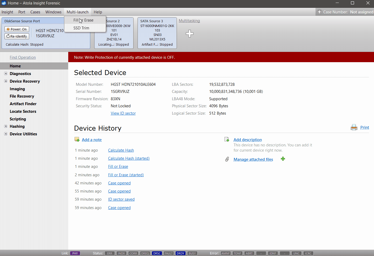Open the ID sector saved history entry
This screenshot has width=374, height=256.
pos(121,199)
